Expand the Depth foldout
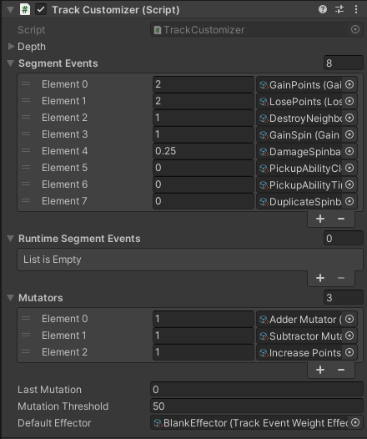Viewport: 367px width, 439px height. [11, 47]
